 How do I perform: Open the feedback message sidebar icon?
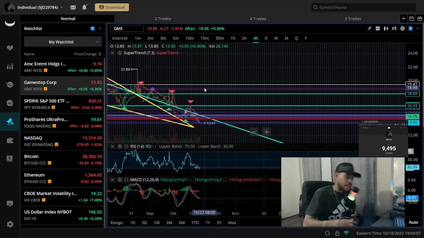pyautogui.click(x=10, y=204)
